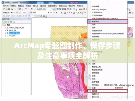Open the font name dropdown showing 宋体
Image resolution: width=135 pixels, height=101 pixels.
point(48,13)
